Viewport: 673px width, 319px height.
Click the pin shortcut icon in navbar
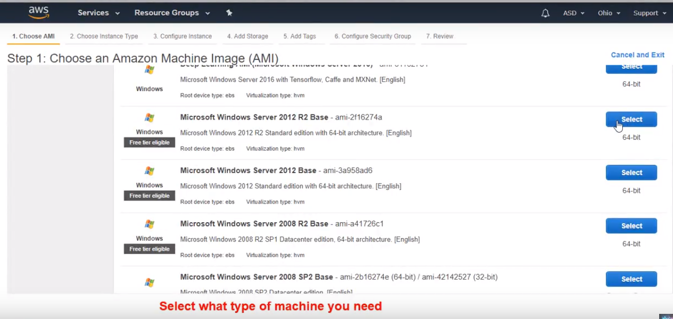coord(229,13)
